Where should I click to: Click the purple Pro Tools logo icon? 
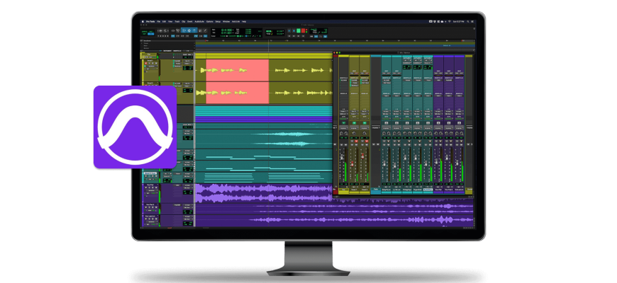[x=135, y=126]
